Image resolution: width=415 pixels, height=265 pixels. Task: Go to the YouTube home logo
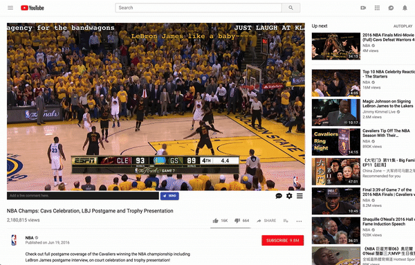coord(33,8)
